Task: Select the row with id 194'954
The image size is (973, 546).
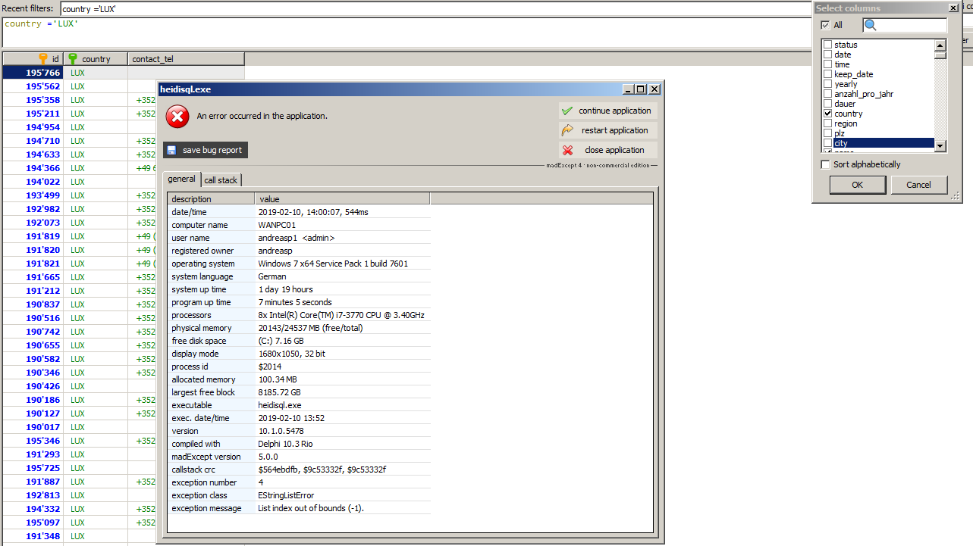Action: [x=79, y=127]
